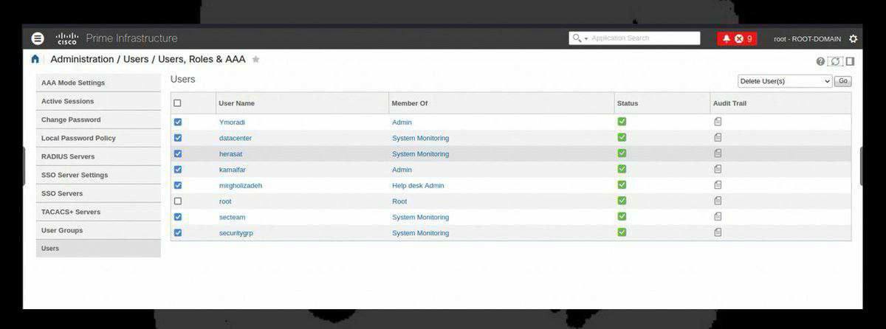The width and height of the screenshot is (886, 329).
Task: Uncheck the kamalfar user checkbox
Action: (177, 170)
